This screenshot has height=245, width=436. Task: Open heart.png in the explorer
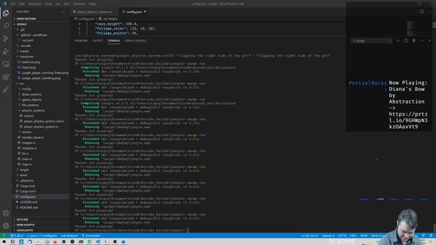pos(29,67)
